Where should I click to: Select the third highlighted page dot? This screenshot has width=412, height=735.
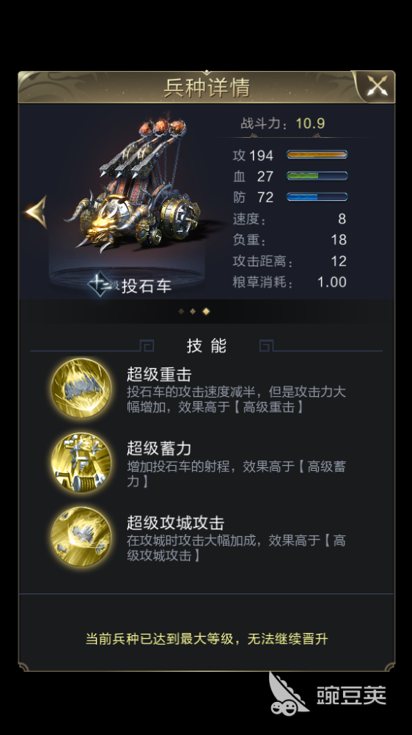206,311
